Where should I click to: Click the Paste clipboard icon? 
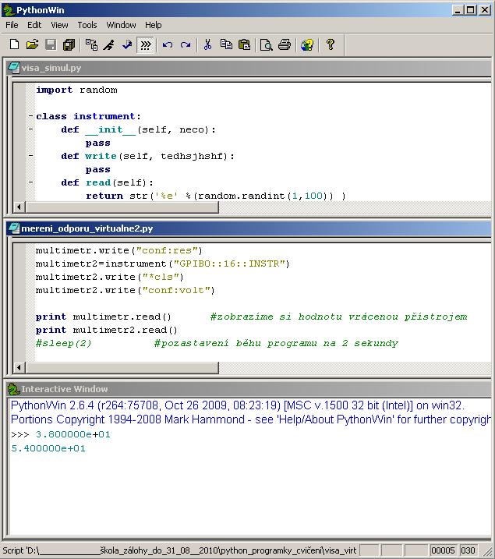(244, 44)
